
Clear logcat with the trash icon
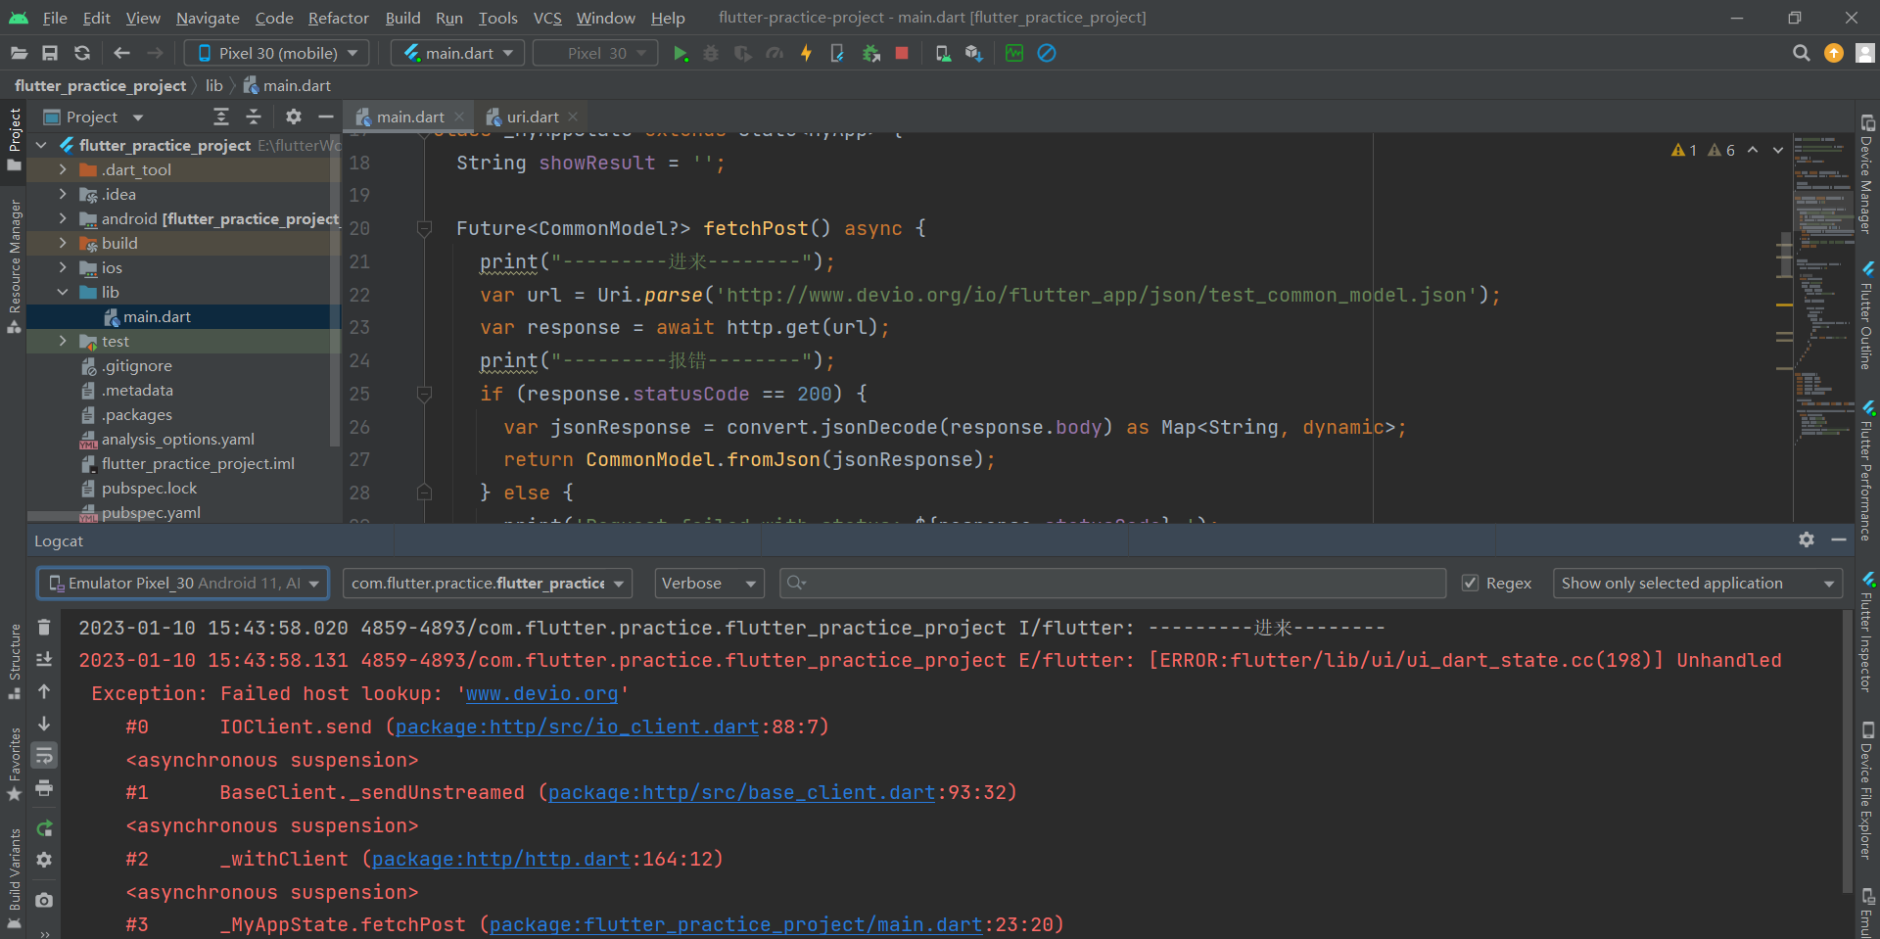[x=44, y=627]
